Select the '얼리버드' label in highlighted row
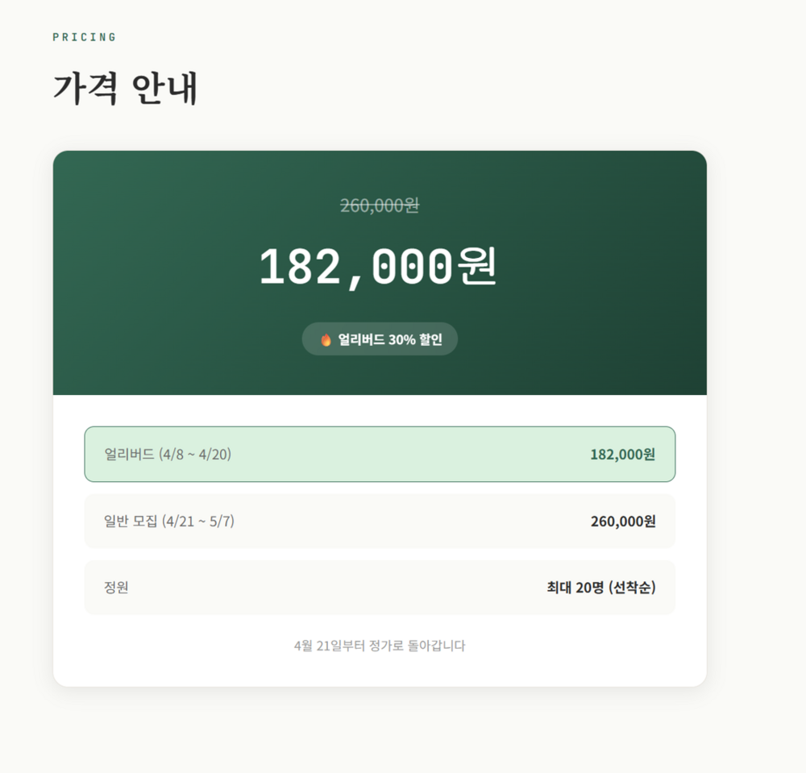 (129, 455)
